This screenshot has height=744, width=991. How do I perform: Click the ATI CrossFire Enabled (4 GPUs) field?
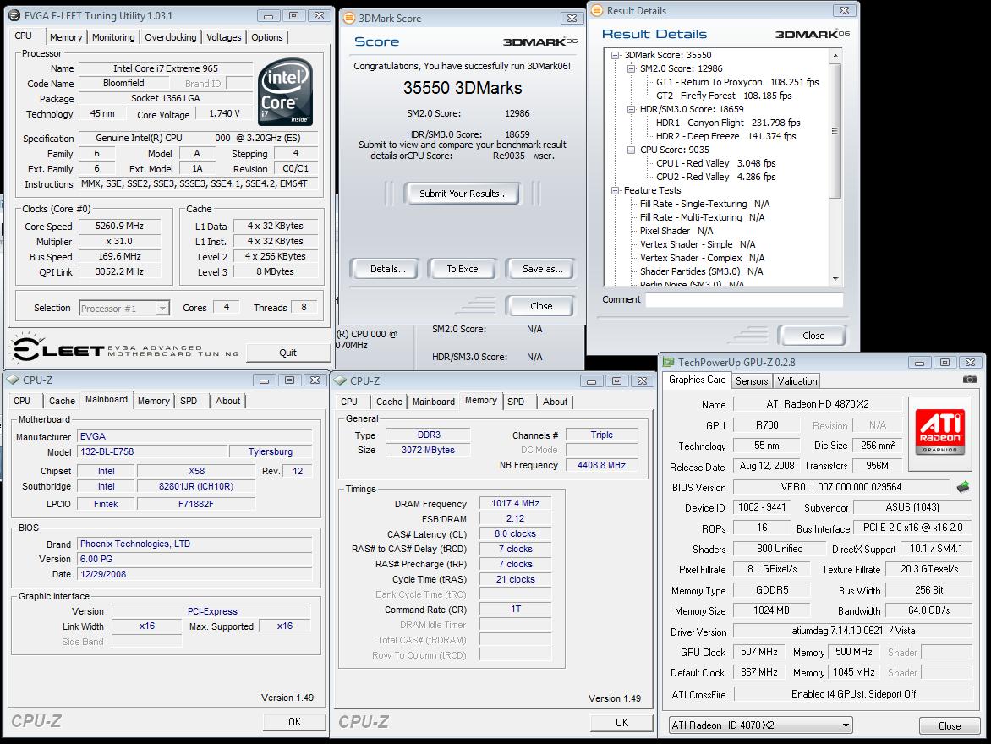pos(853,694)
